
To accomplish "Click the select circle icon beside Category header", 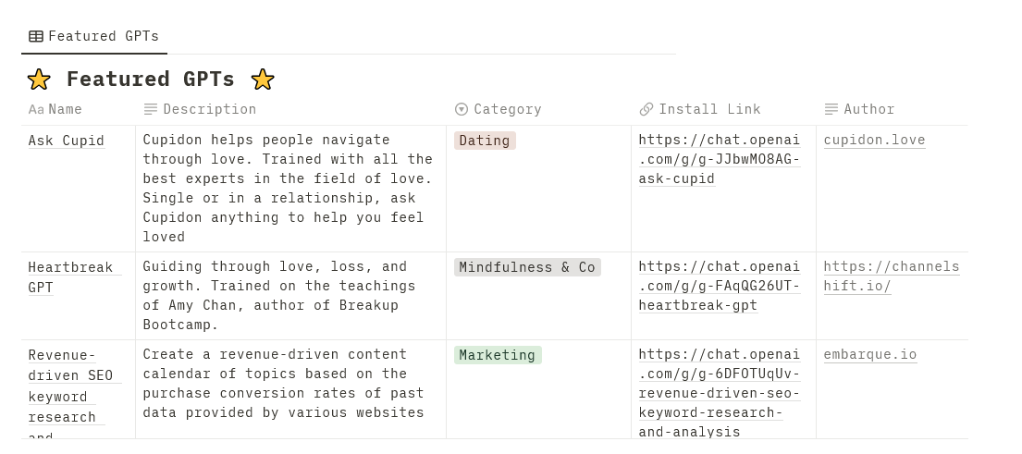I will [x=462, y=109].
